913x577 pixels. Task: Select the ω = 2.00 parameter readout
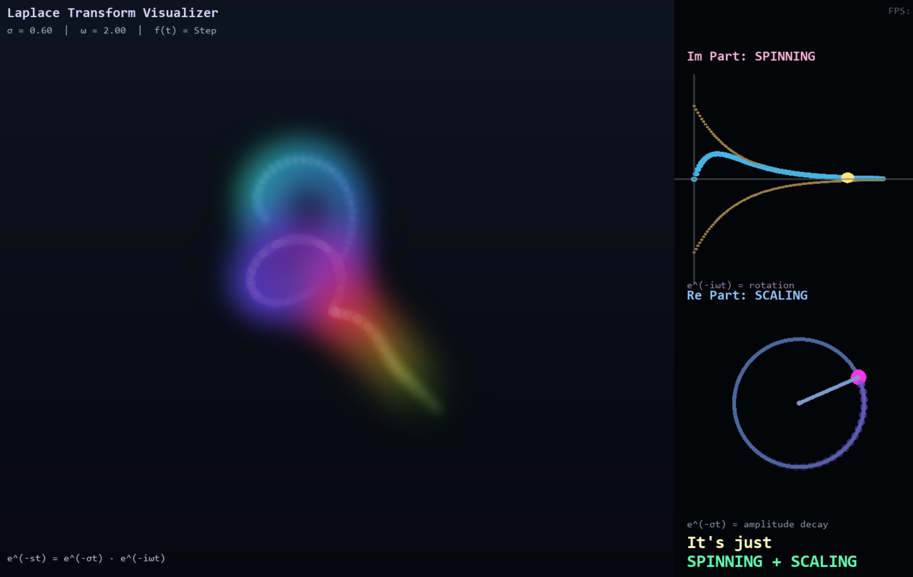coord(103,31)
